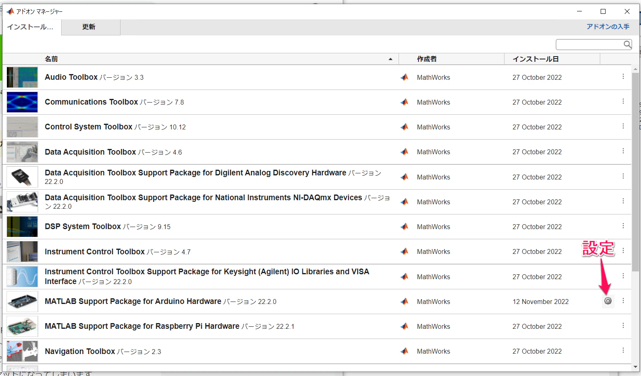Viewport: 641px width, 376px height.
Task: Open settings gear for Arduino Hardware package
Action: tap(608, 301)
